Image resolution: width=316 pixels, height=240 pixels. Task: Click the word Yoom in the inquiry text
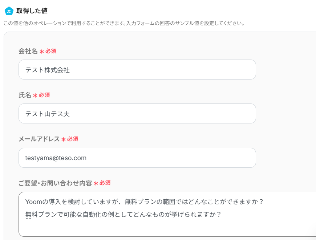point(33,202)
